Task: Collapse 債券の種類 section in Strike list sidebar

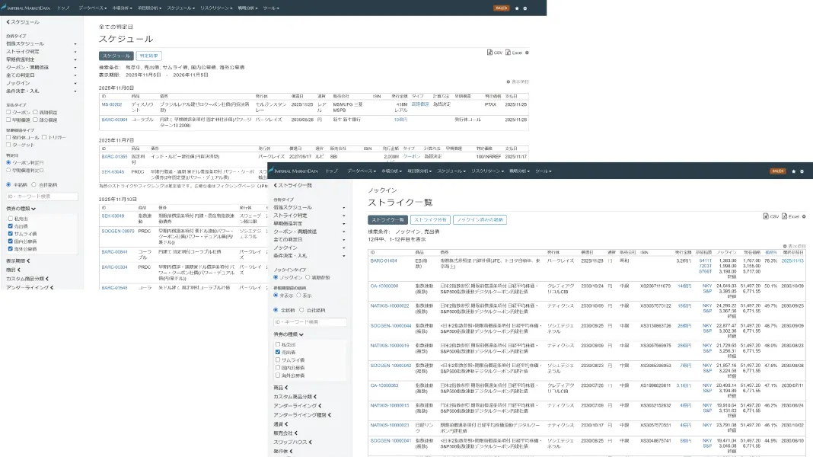Action: tap(289, 334)
